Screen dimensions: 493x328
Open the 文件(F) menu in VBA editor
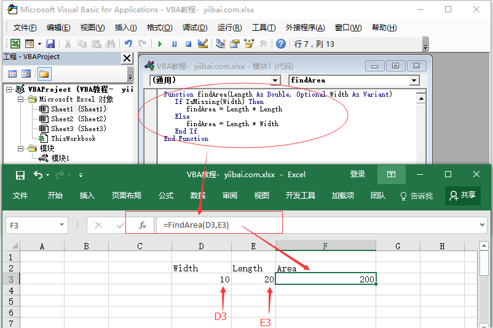coord(25,28)
